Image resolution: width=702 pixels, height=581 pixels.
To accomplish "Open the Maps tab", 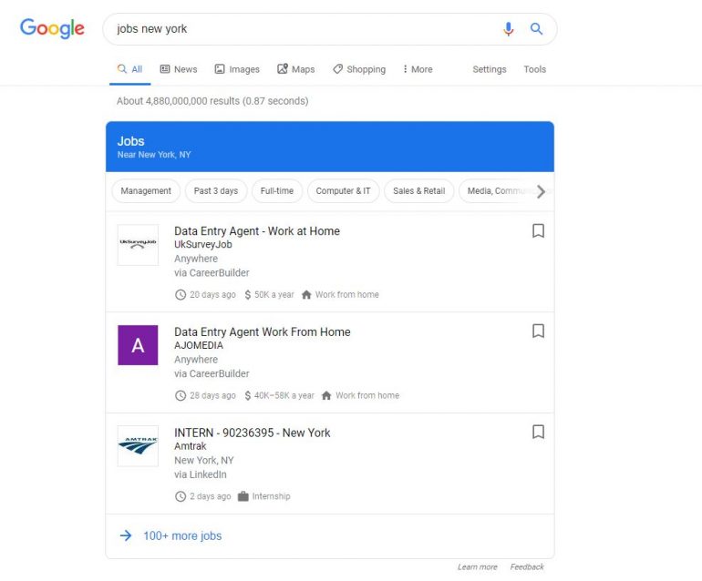I will pyautogui.click(x=296, y=69).
